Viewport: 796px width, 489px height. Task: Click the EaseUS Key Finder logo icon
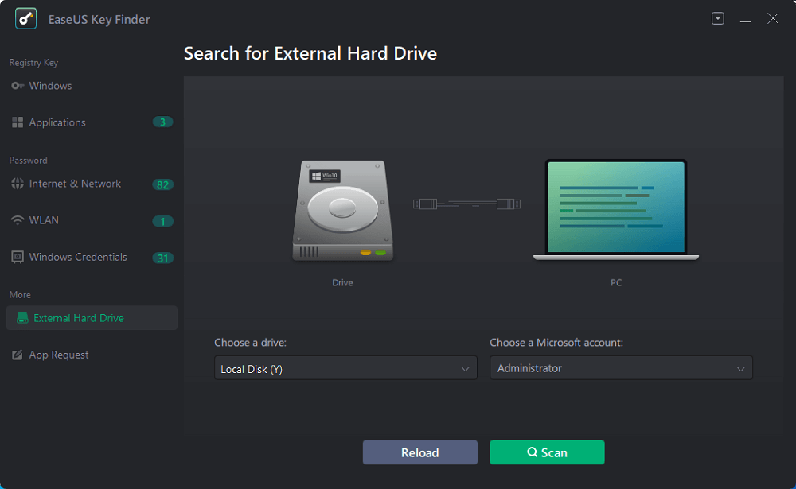pyautogui.click(x=27, y=19)
